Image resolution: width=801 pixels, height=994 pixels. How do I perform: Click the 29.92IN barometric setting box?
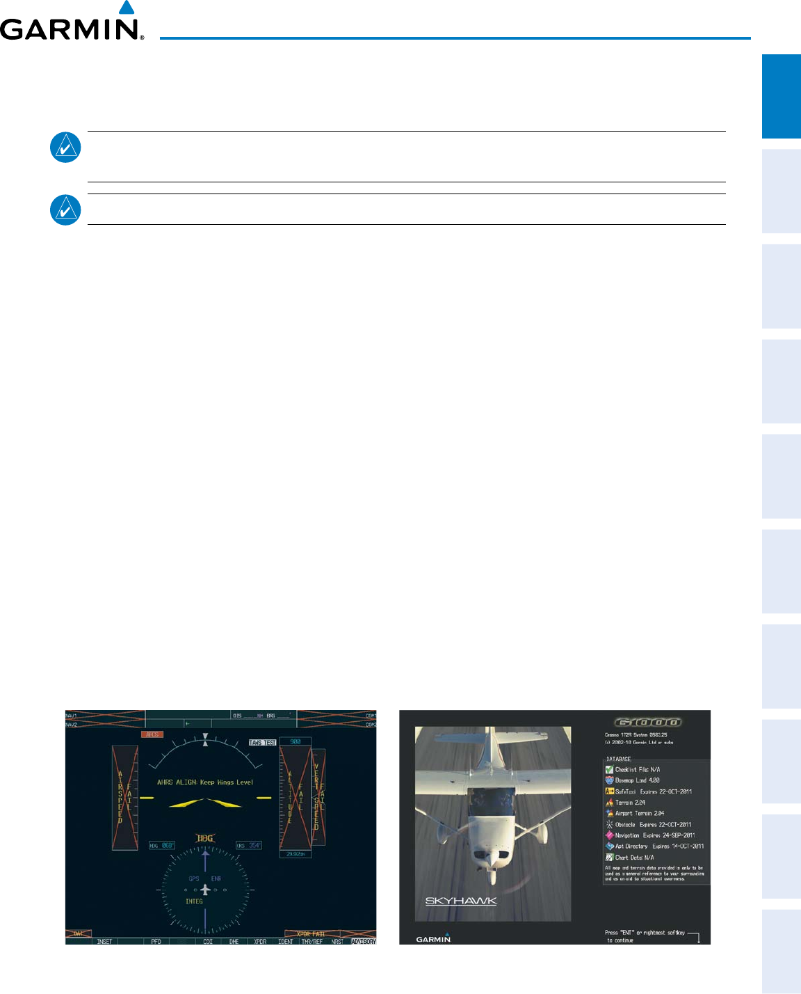(x=296, y=853)
